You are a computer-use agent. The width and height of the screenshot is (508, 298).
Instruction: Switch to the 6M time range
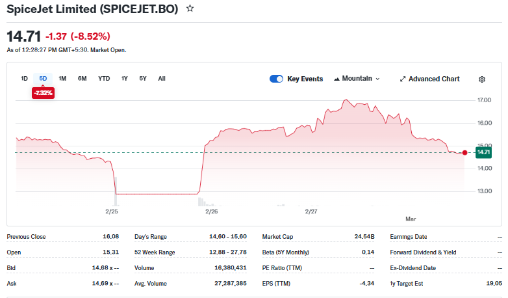[x=83, y=79]
